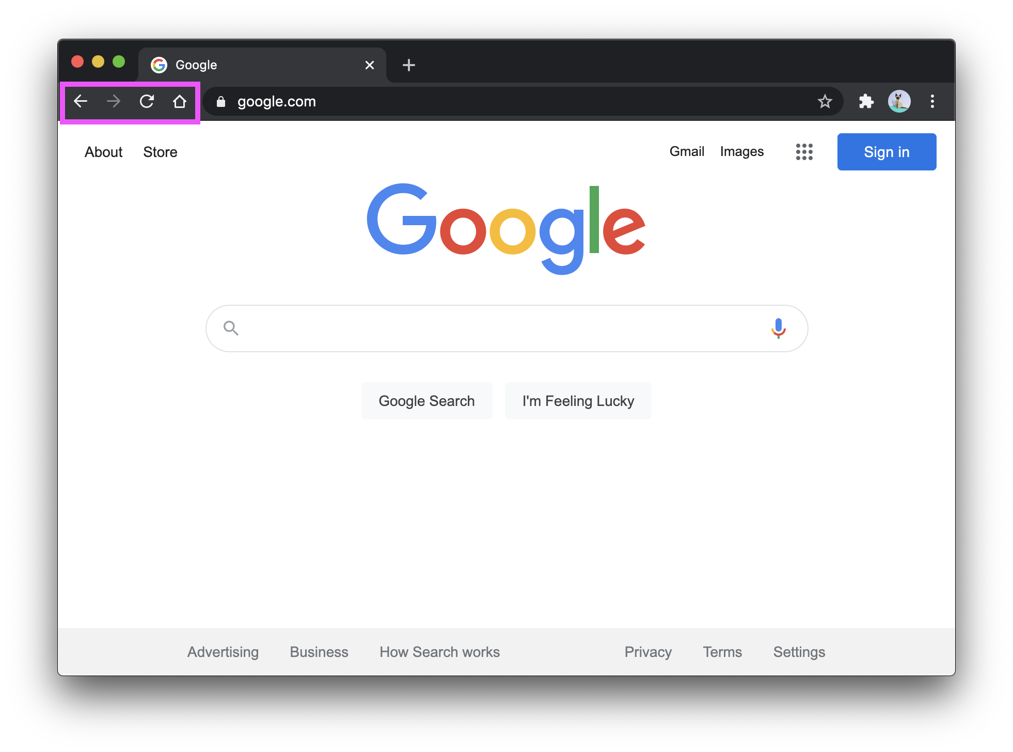The height and width of the screenshot is (752, 1013).
Task: Click the Google Search button
Action: coord(426,401)
